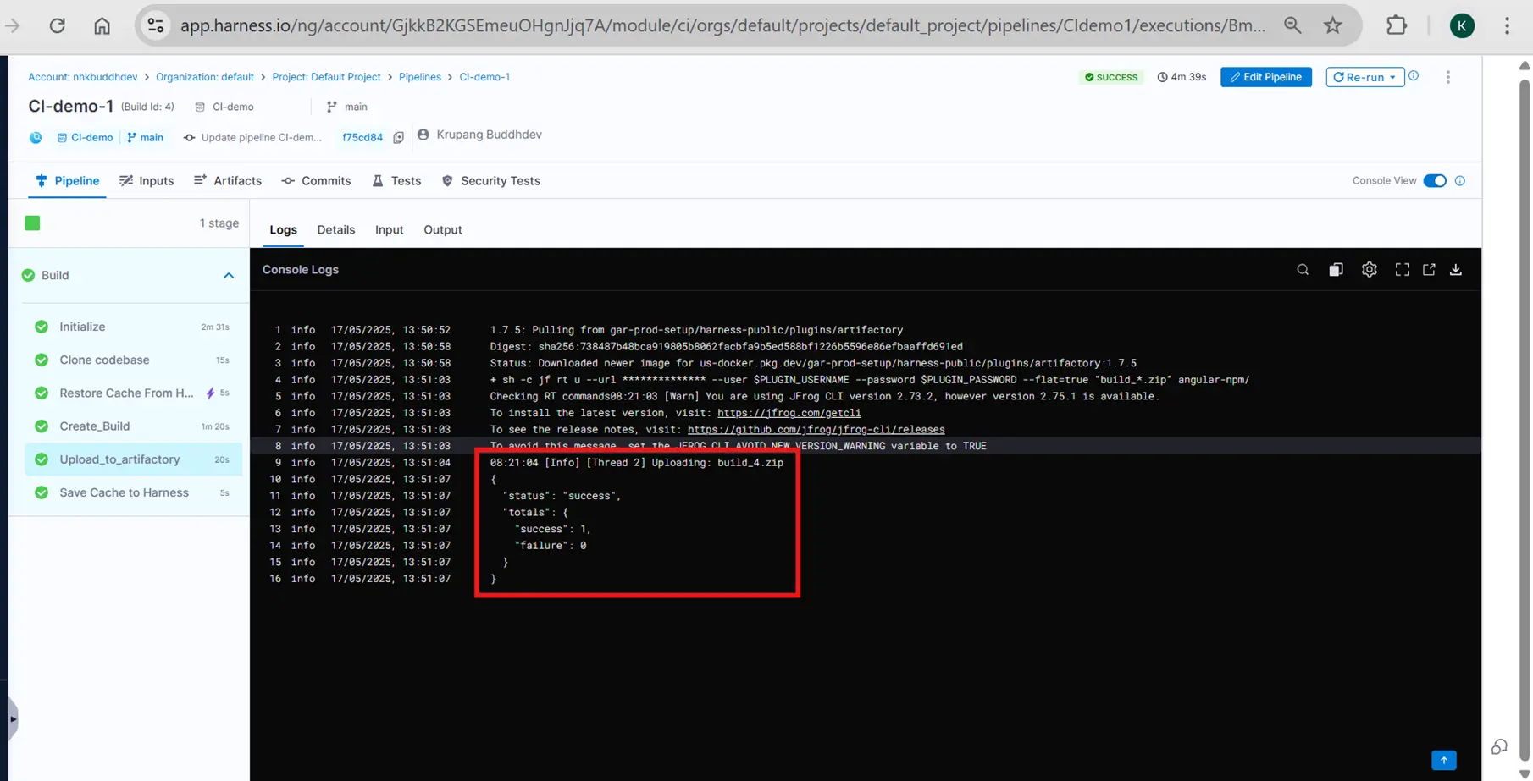The height and width of the screenshot is (781, 1533).
Task: Select the Restore Cache From Harness step
Action: 133,393
